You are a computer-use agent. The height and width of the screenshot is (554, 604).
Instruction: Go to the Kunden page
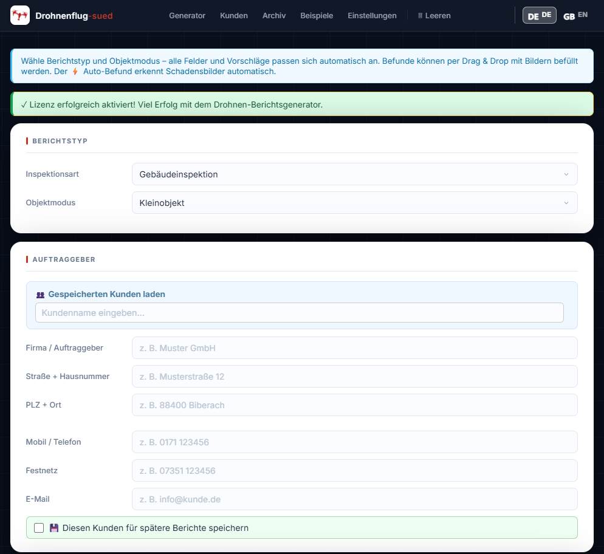pyautogui.click(x=234, y=16)
